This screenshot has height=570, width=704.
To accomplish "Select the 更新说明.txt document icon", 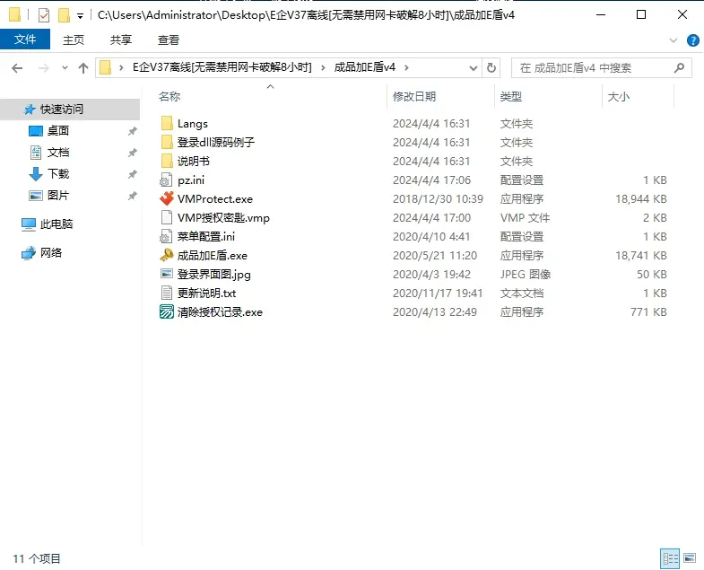I will pyautogui.click(x=166, y=294).
